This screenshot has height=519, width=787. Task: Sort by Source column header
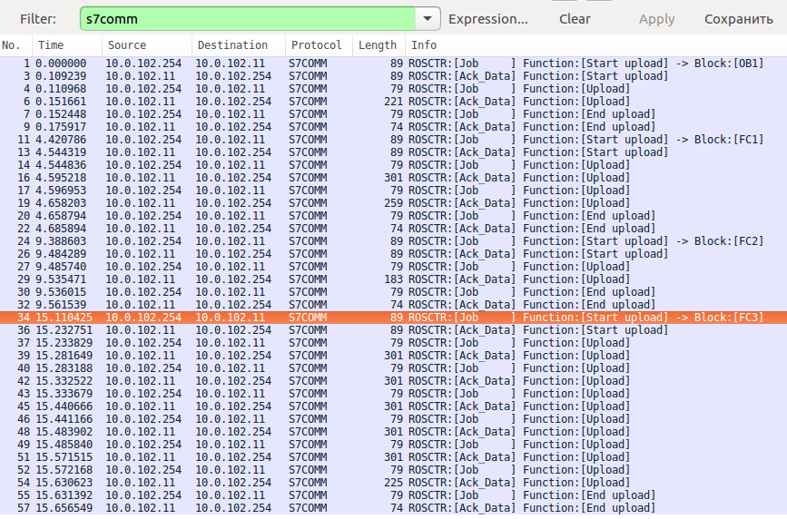pyautogui.click(x=147, y=45)
